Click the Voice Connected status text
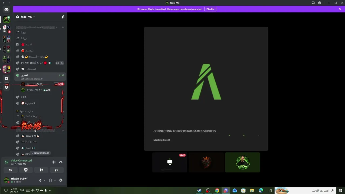Viewport: 345px width, 194px height. click(21, 161)
